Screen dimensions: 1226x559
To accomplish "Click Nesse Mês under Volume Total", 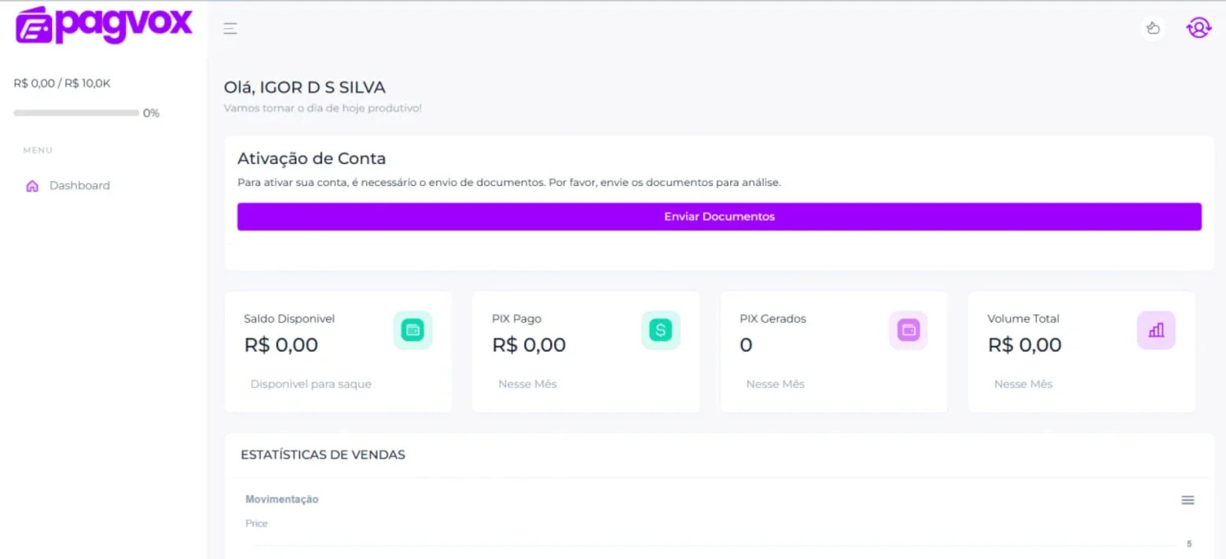I will click(1023, 384).
